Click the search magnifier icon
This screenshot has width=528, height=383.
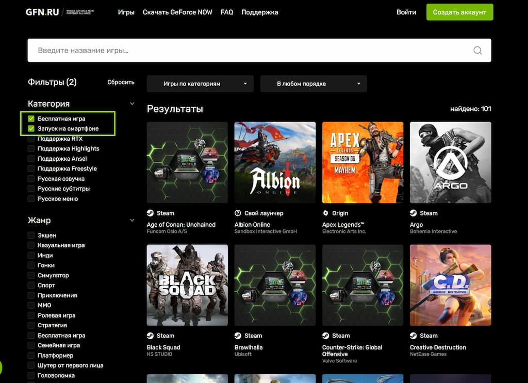[477, 51]
